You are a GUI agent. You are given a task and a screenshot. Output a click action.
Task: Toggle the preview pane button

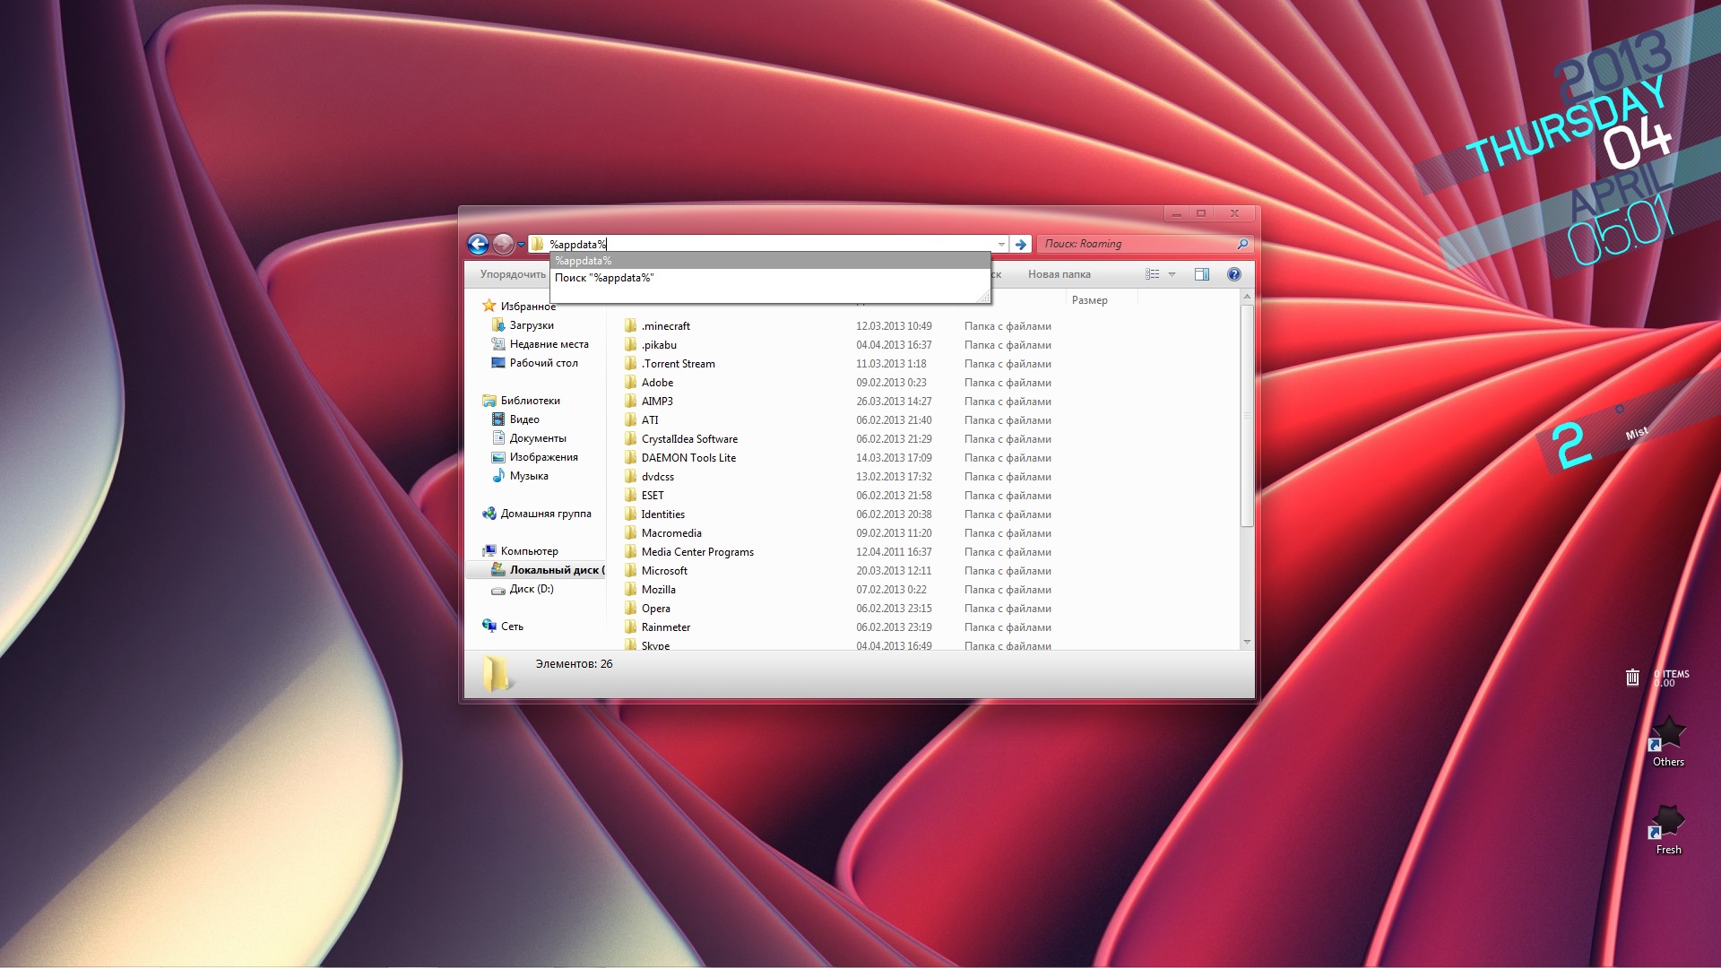[x=1202, y=274]
